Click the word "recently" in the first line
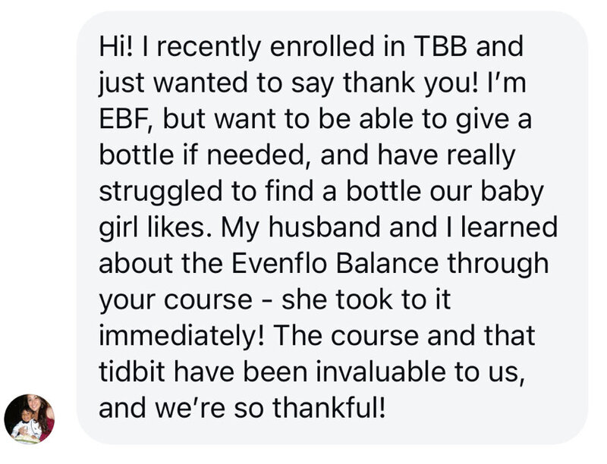607x464 pixels. click(x=209, y=47)
